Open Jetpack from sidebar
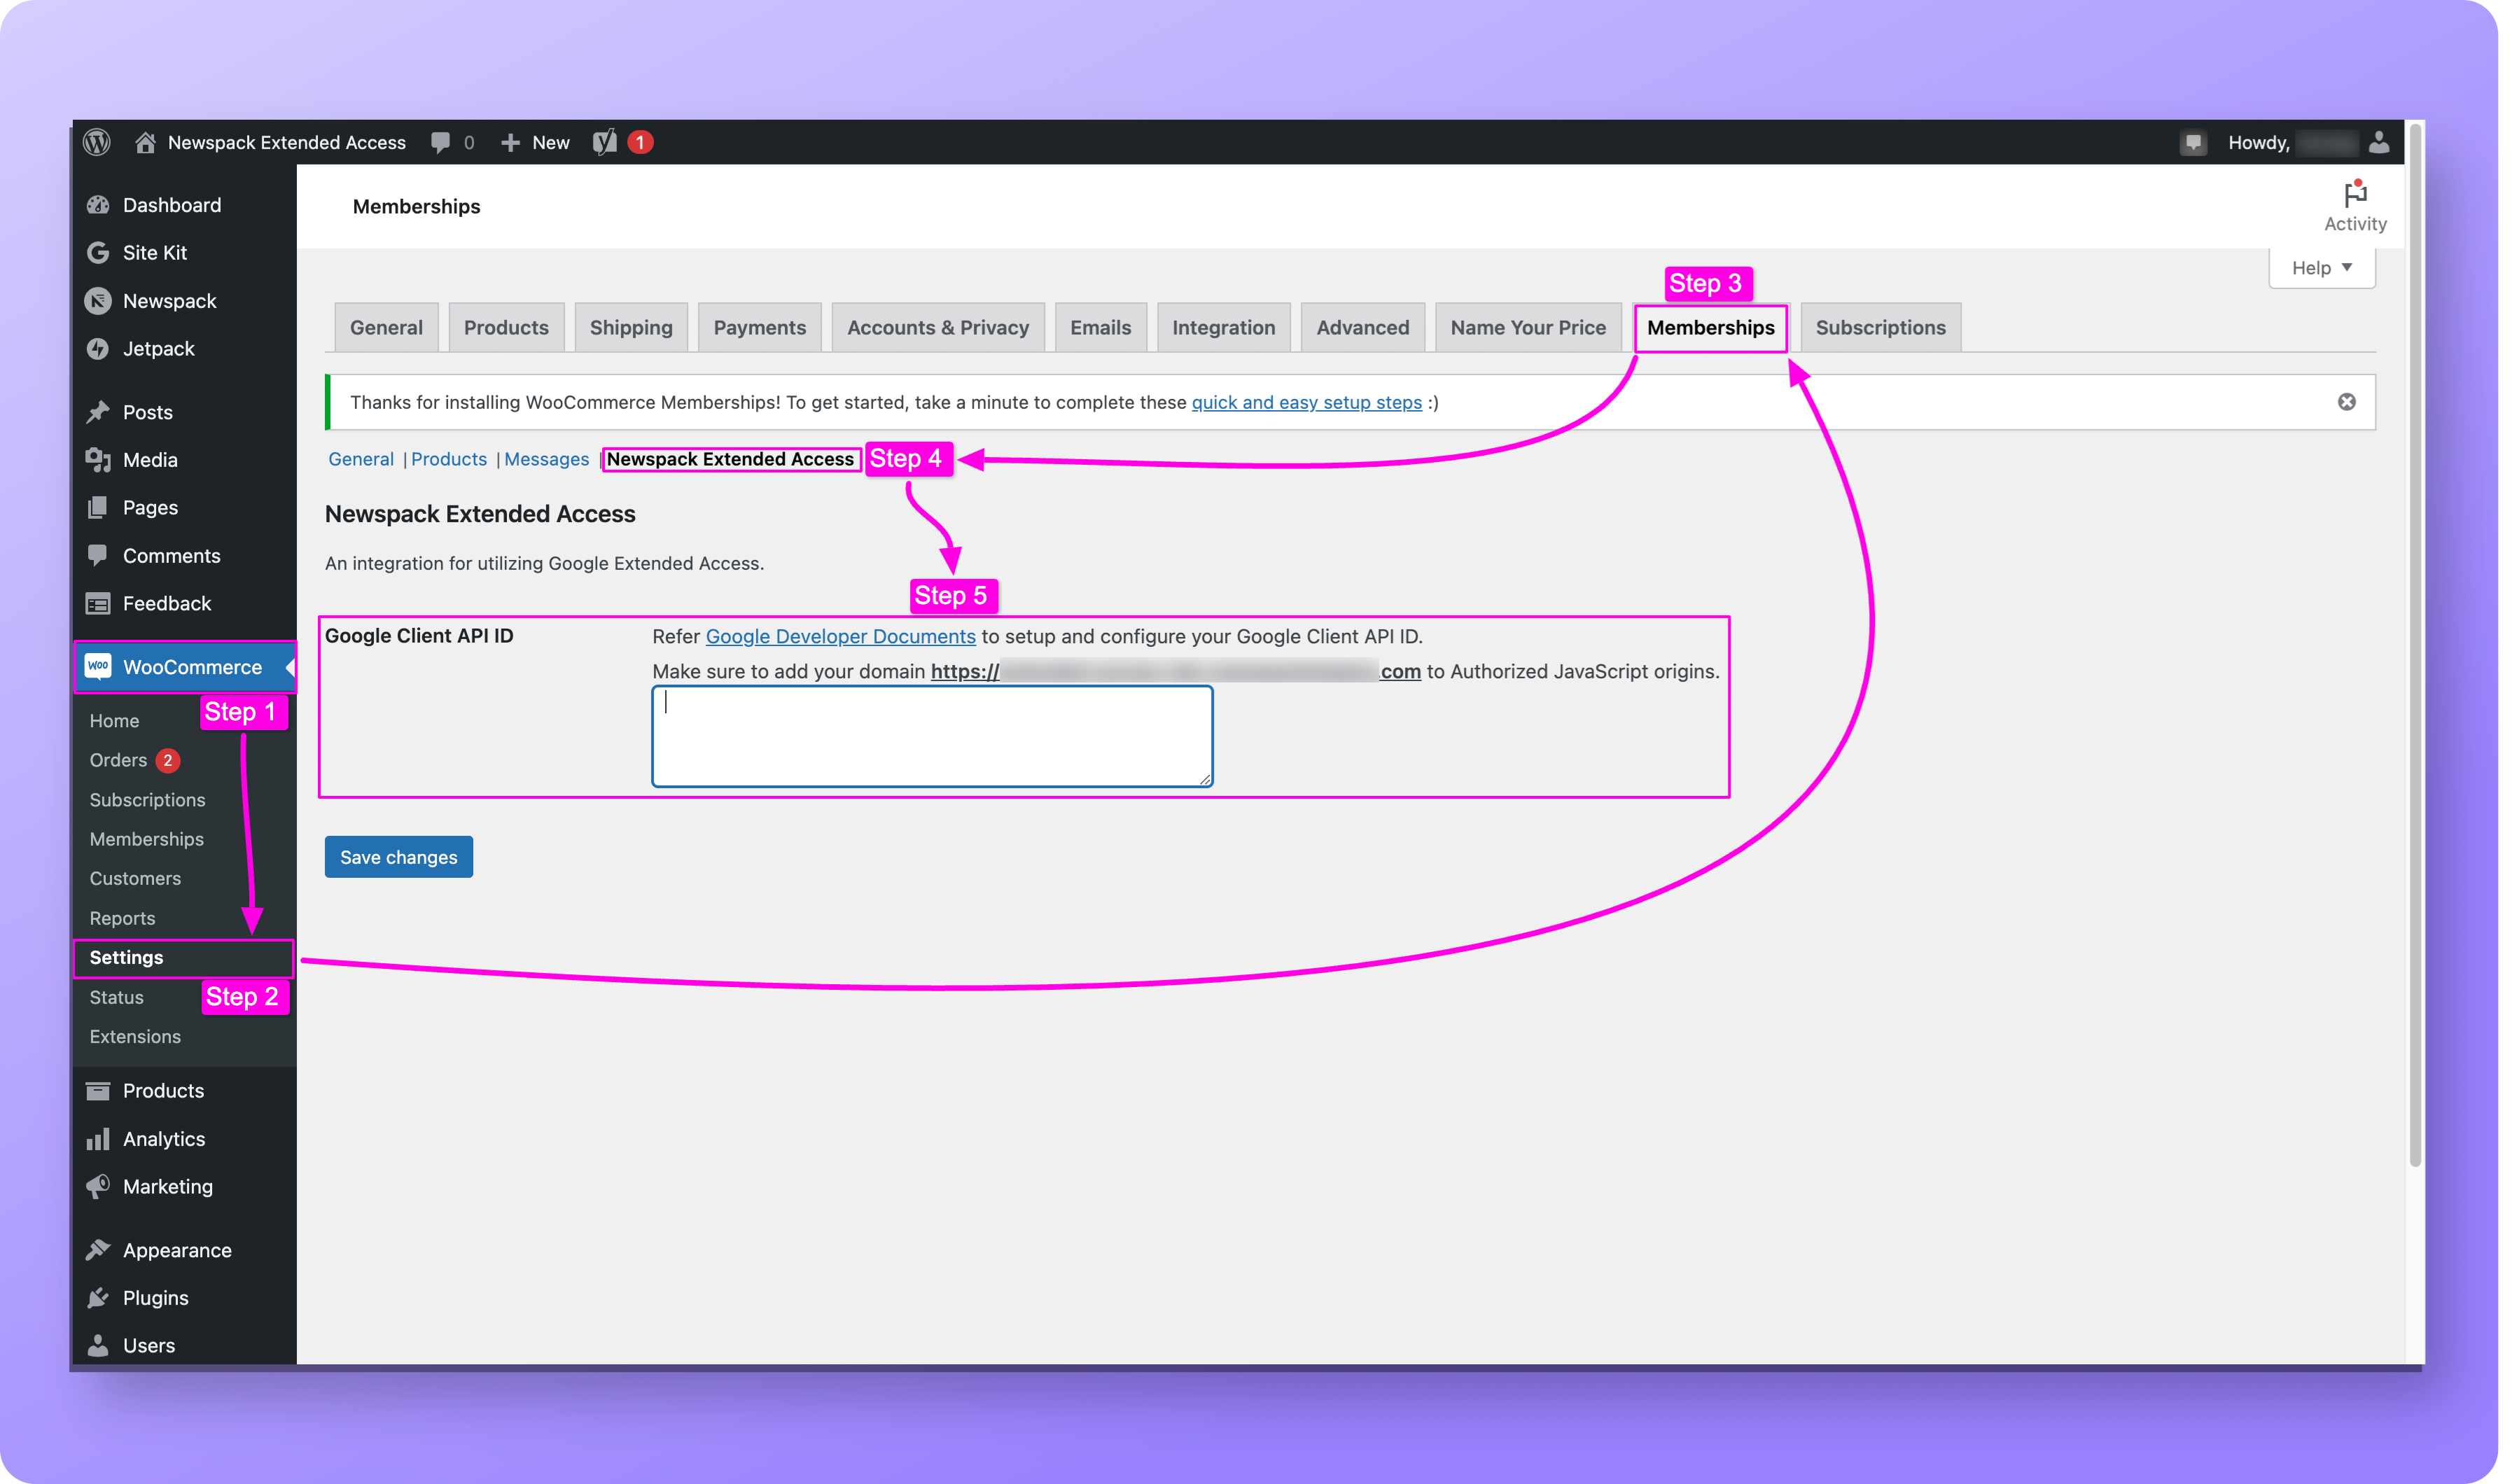Viewport: 2512px width, 1484px height. (158, 349)
